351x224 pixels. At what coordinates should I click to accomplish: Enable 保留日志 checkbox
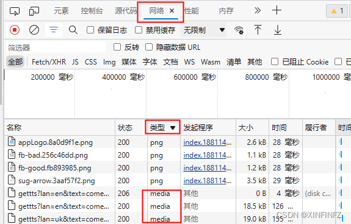point(90,30)
